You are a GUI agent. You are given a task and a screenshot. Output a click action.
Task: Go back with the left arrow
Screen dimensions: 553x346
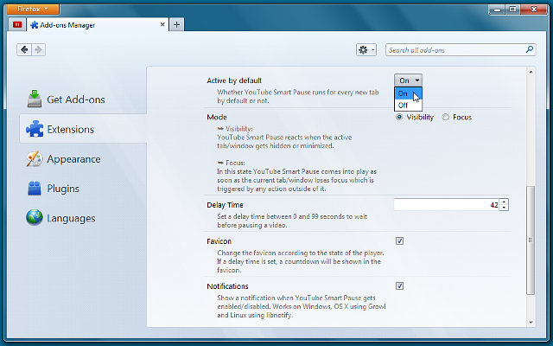pyautogui.click(x=24, y=50)
